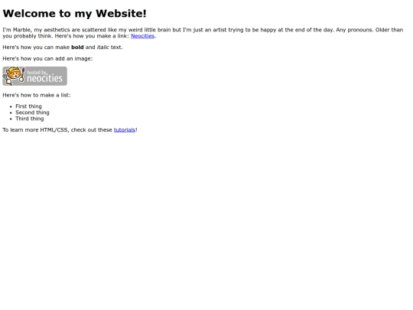This screenshot has width=413, height=310.
Task: Click the neocities wordmark in the badge
Action: [45, 79]
